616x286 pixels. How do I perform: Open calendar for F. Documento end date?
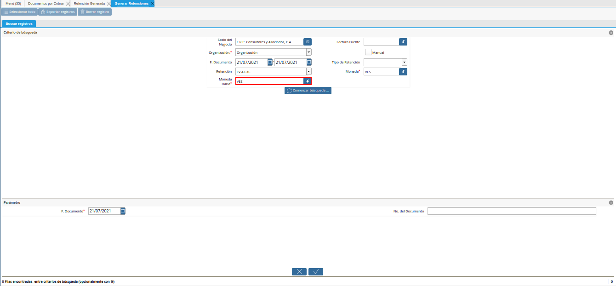pyautogui.click(x=309, y=62)
